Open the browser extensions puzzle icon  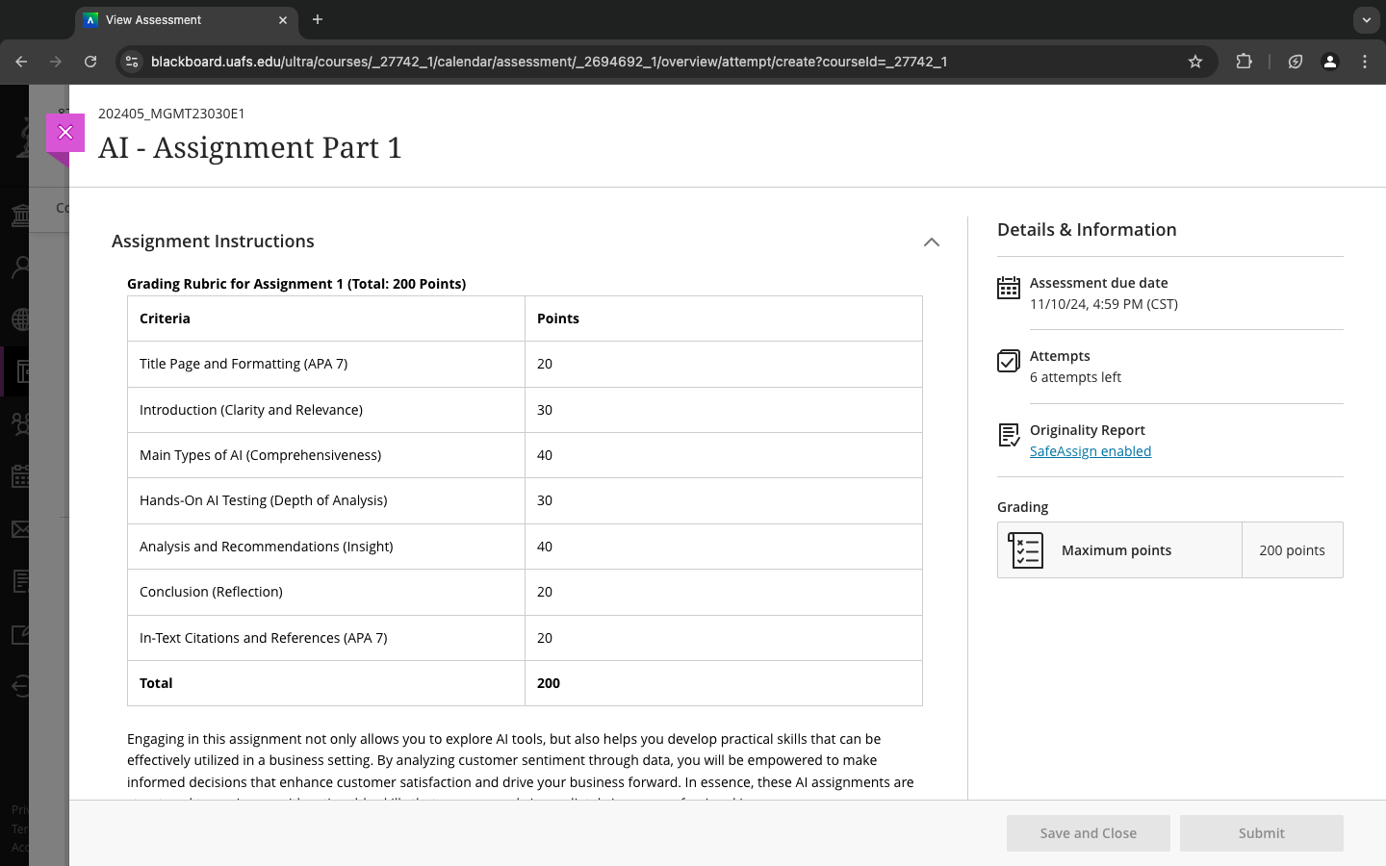tap(1245, 62)
